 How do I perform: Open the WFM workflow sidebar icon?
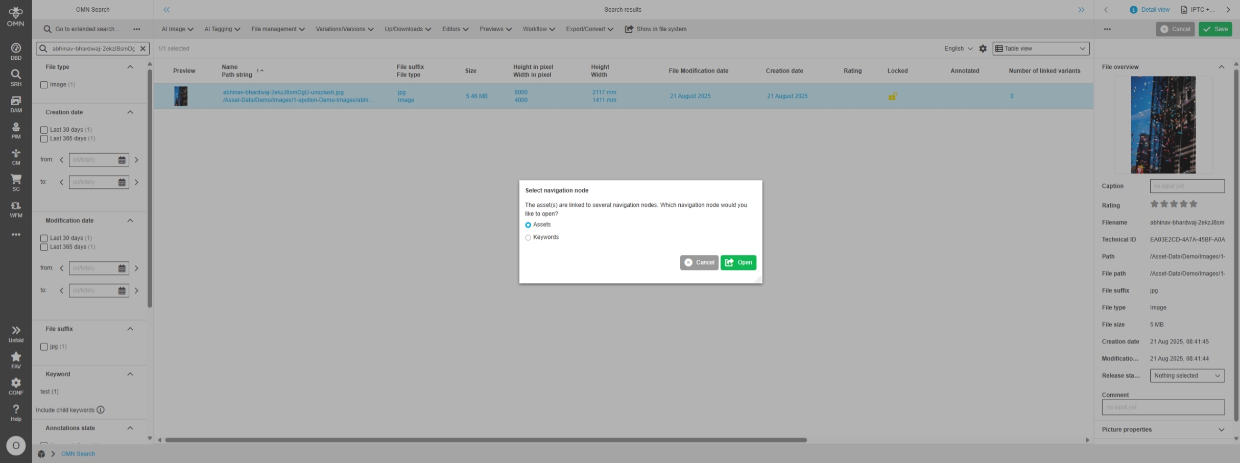click(x=16, y=210)
